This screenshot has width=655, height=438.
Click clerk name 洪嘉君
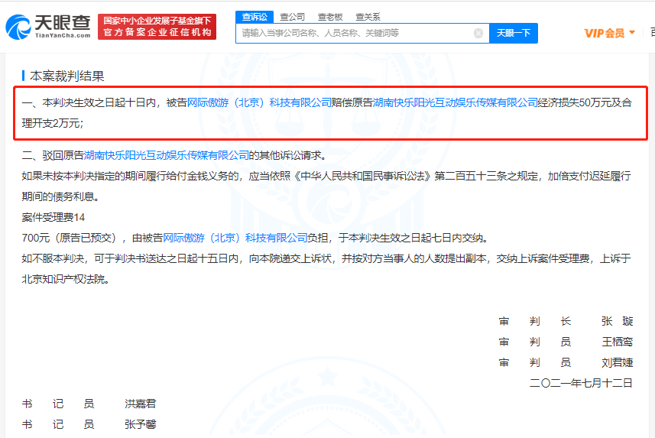tap(141, 404)
